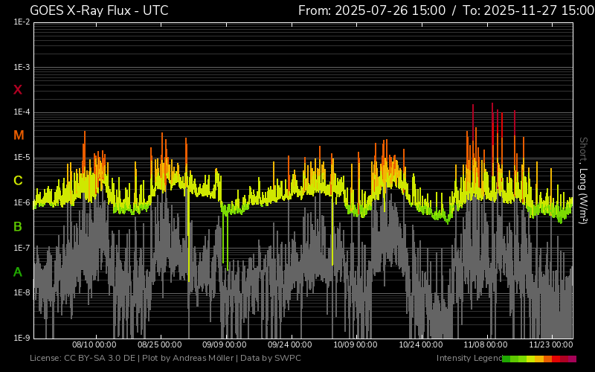Image resolution: width=595 pixels, height=372 pixels.
Task: Click the 11/23 00:00 date tick label
Action: (551, 345)
